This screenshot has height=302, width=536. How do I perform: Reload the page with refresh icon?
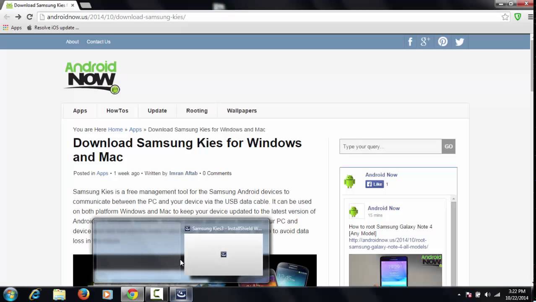(29, 17)
